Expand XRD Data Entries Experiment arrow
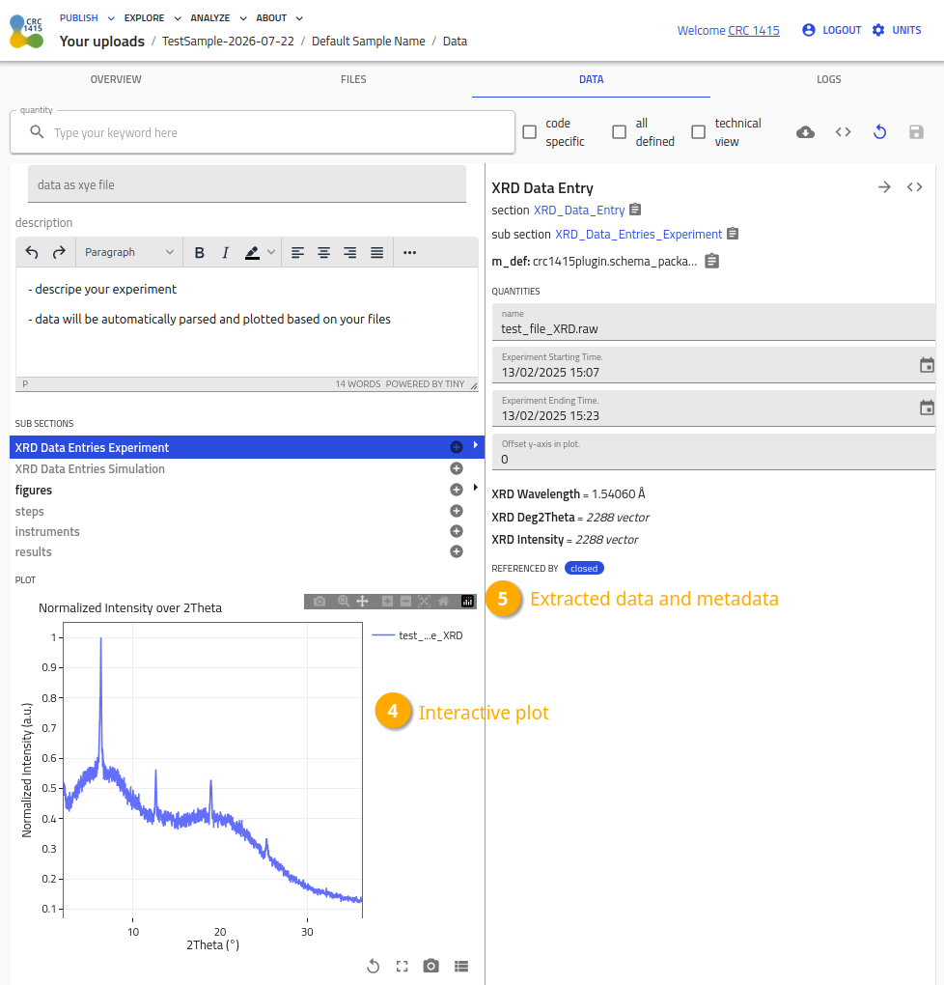Screen dimensions: 944x985 coord(476,445)
